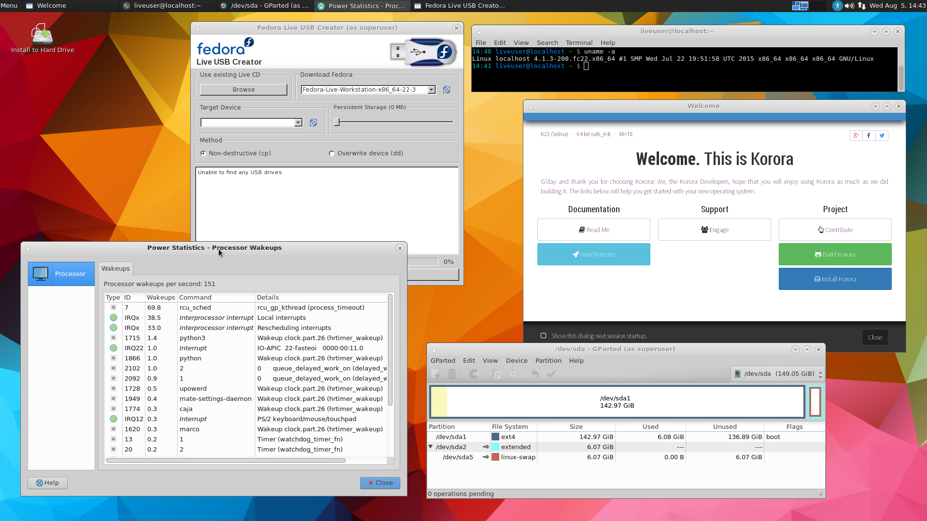Image resolution: width=927 pixels, height=521 pixels.
Task: Open the New Features button
Action: (x=593, y=254)
